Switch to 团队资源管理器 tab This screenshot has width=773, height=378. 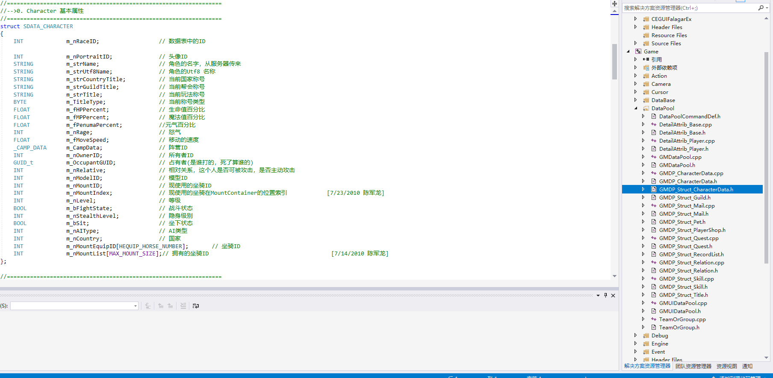pos(693,366)
